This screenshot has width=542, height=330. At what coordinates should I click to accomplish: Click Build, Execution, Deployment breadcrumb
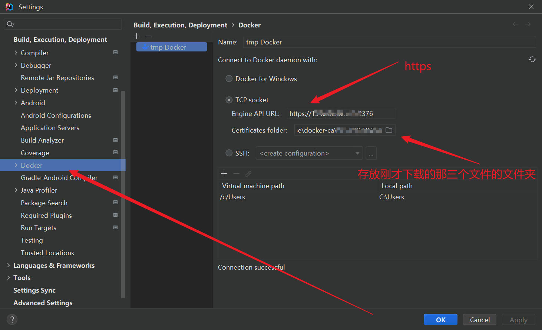tap(180, 25)
